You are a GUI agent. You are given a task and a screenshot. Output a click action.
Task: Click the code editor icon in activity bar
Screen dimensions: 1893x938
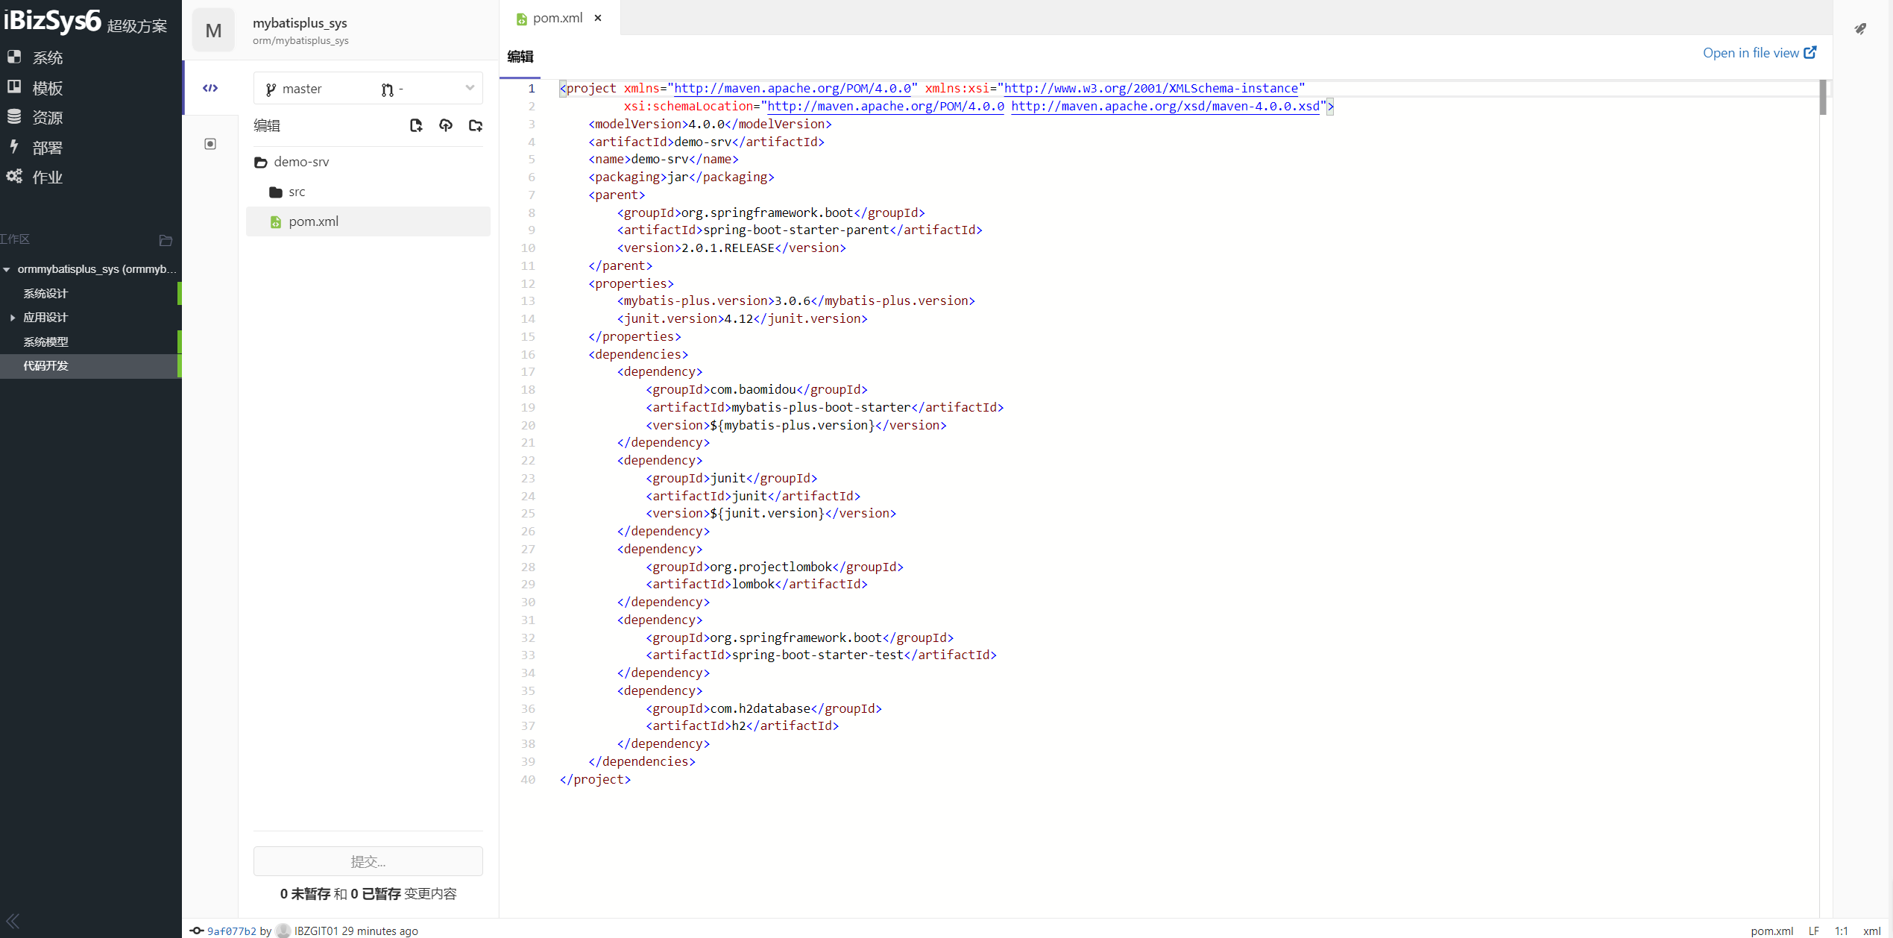click(210, 88)
